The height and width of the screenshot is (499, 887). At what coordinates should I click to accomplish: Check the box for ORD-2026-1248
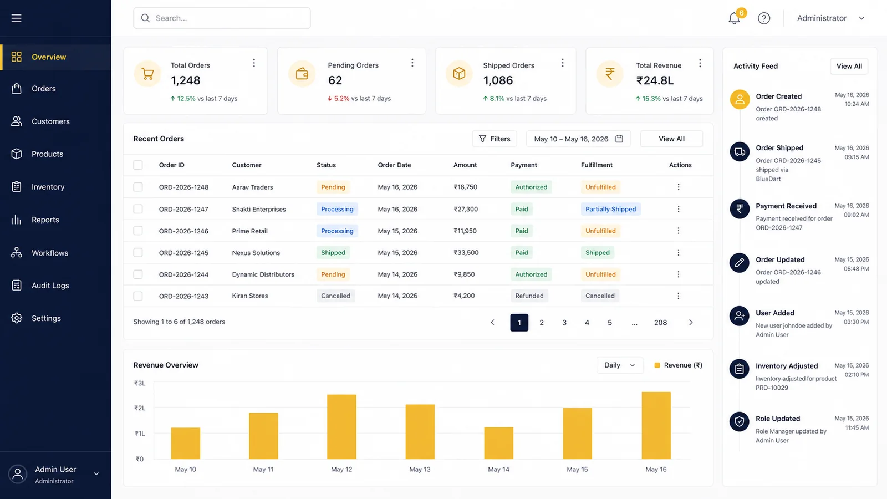pos(138,187)
